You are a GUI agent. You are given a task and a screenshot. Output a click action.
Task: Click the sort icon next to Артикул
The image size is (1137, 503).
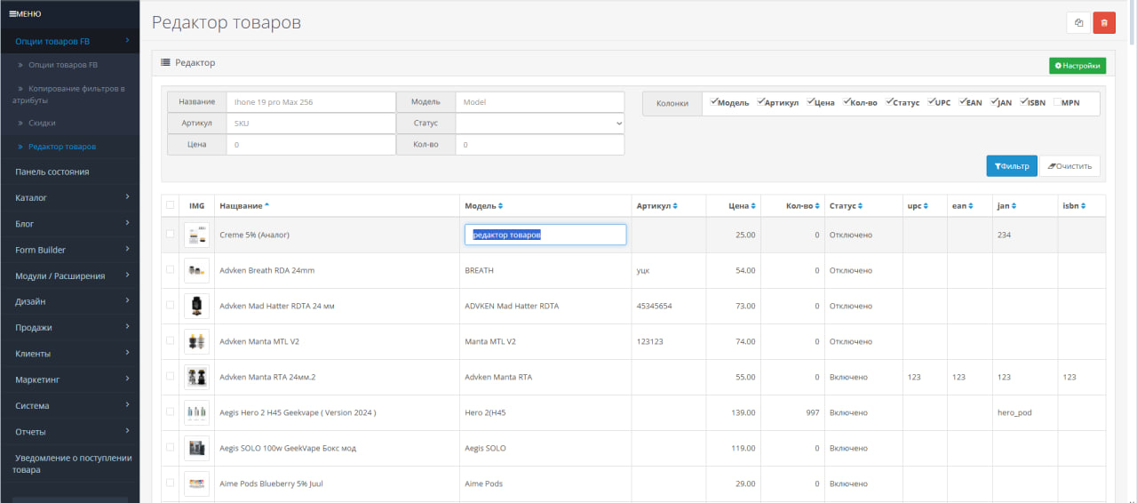point(675,206)
